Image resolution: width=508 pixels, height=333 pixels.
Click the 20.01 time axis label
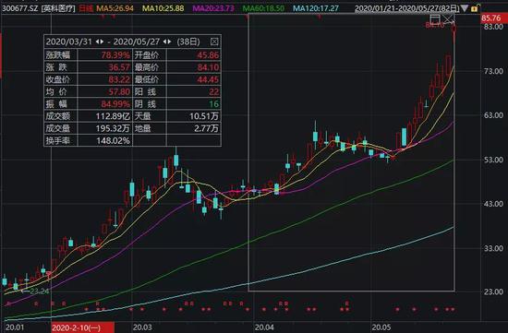15,327
